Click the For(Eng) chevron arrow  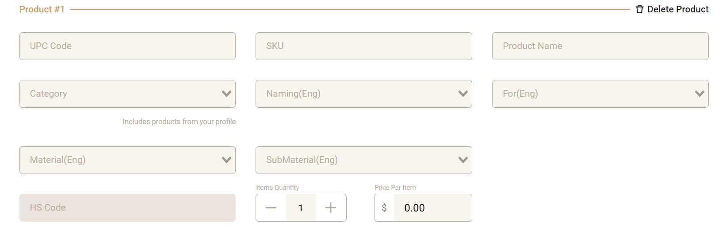pos(699,94)
